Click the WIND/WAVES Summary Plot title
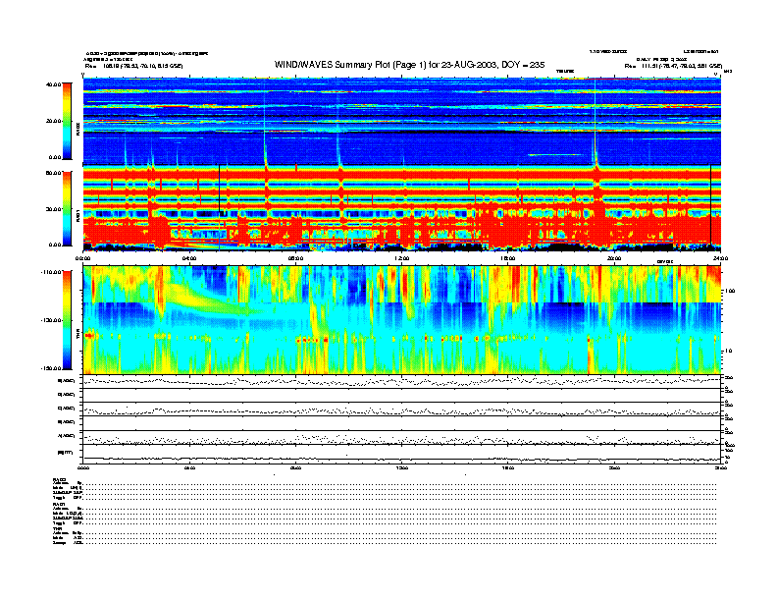This screenshot has width=777, height=601. point(409,65)
